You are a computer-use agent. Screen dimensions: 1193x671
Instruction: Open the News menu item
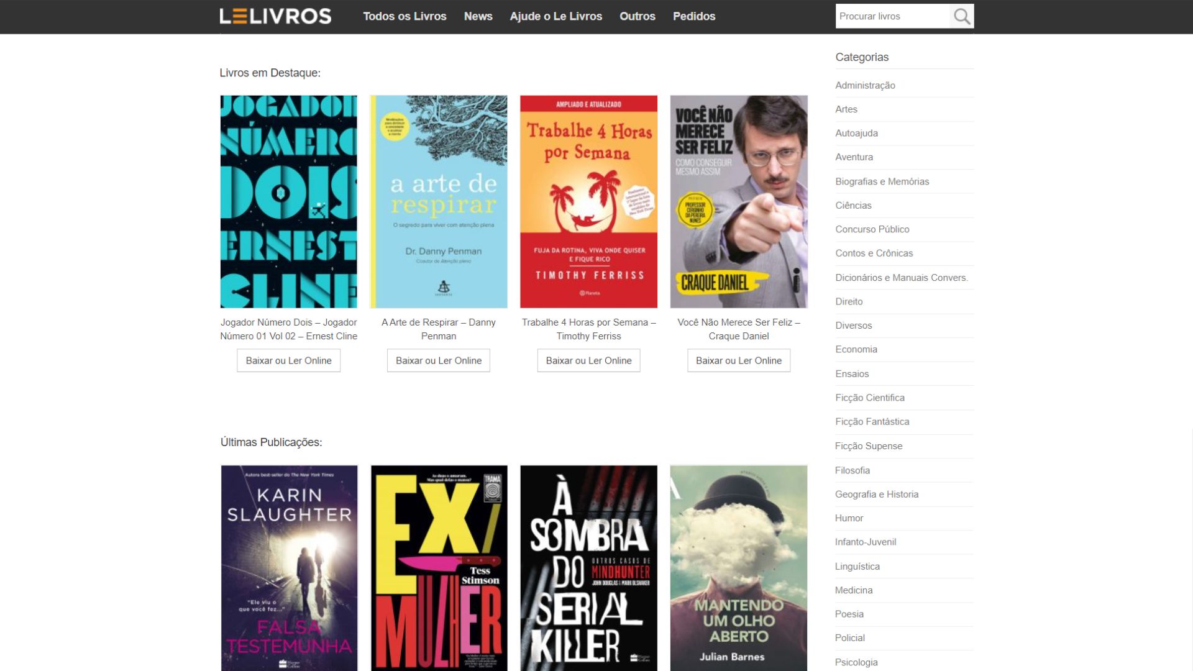(x=478, y=16)
